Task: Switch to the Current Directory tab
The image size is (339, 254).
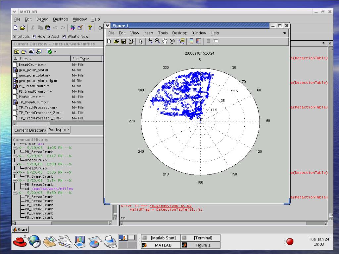Action: pyautogui.click(x=30, y=130)
